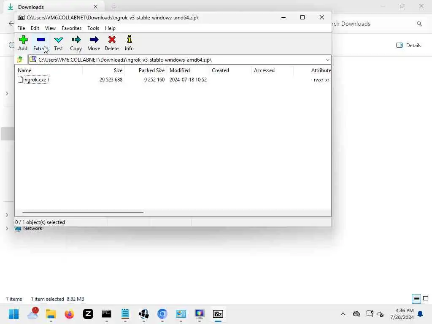Image resolution: width=432 pixels, height=324 pixels.
Task: Click the ngrok.exe file icon
Action: pos(20,80)
